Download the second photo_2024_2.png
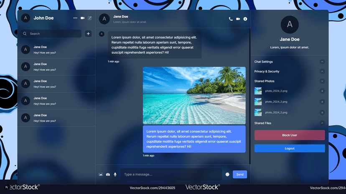Image resolution: width=346 pixels, height=194 pixels. tap(322, 102)
